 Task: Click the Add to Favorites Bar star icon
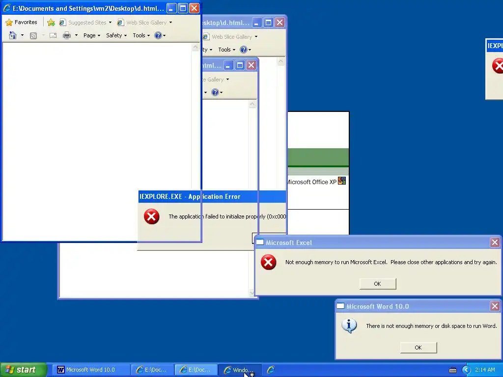point(51,22)
